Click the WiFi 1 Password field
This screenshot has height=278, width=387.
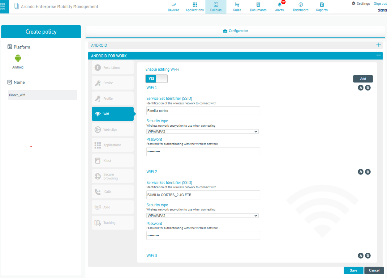203,151
